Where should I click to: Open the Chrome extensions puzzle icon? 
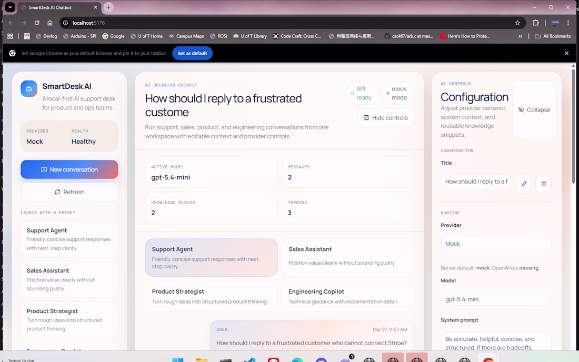(x=535, y=23)
